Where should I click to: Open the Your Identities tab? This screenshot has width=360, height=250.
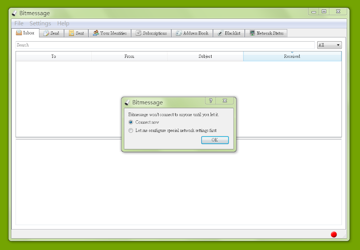(110, 33)
